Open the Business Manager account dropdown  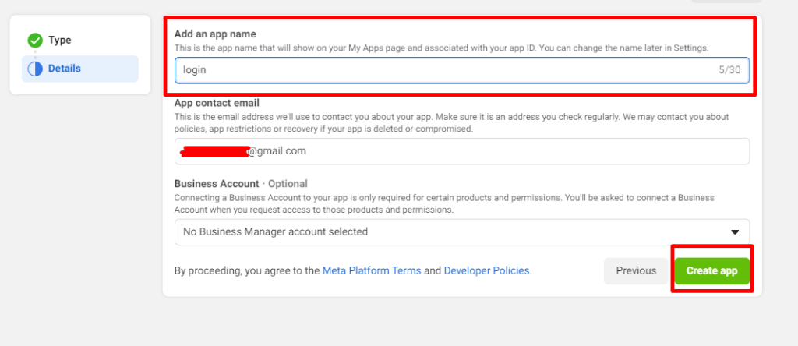point(461,231)
